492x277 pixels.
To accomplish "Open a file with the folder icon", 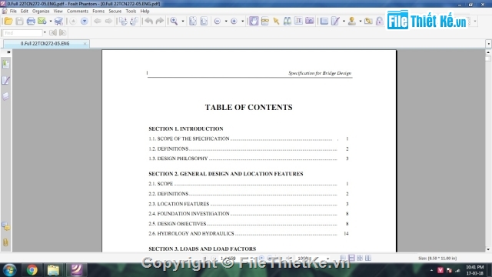I will pyautogui.click(x=8, y=22).
